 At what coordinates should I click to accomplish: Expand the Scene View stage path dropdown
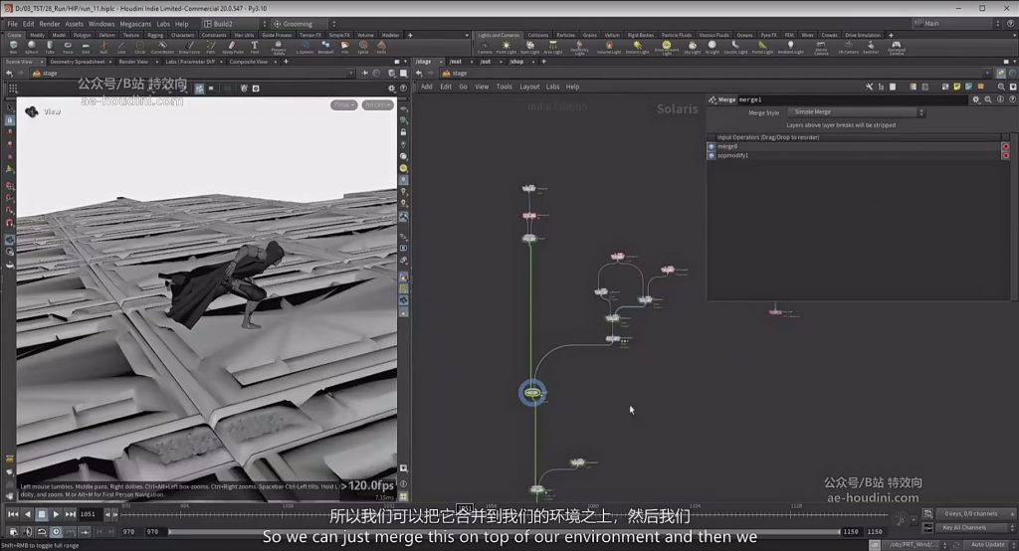pyautogui.click(x=351, y=74)
